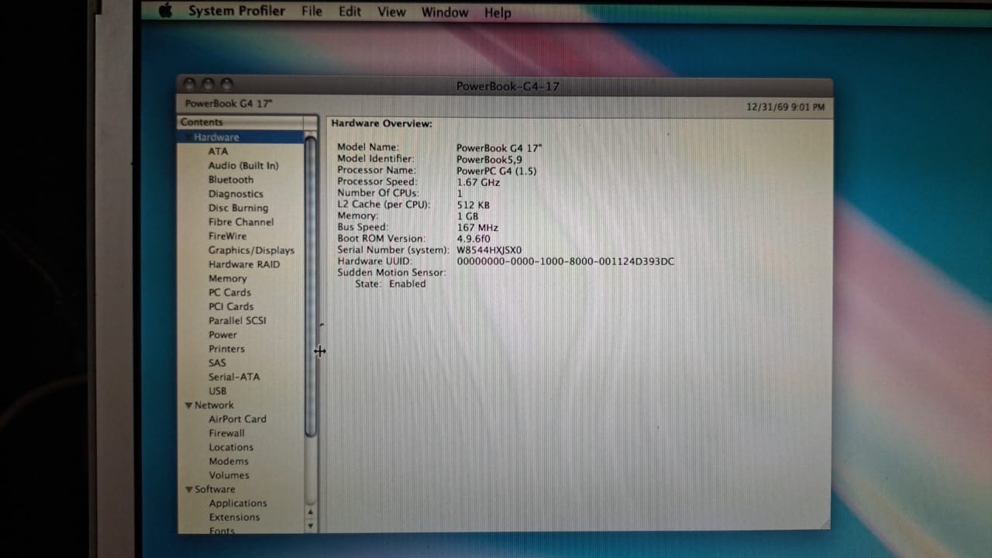Open the Window menu
Viewport: 992px width, 558px height.
[445, 12]
